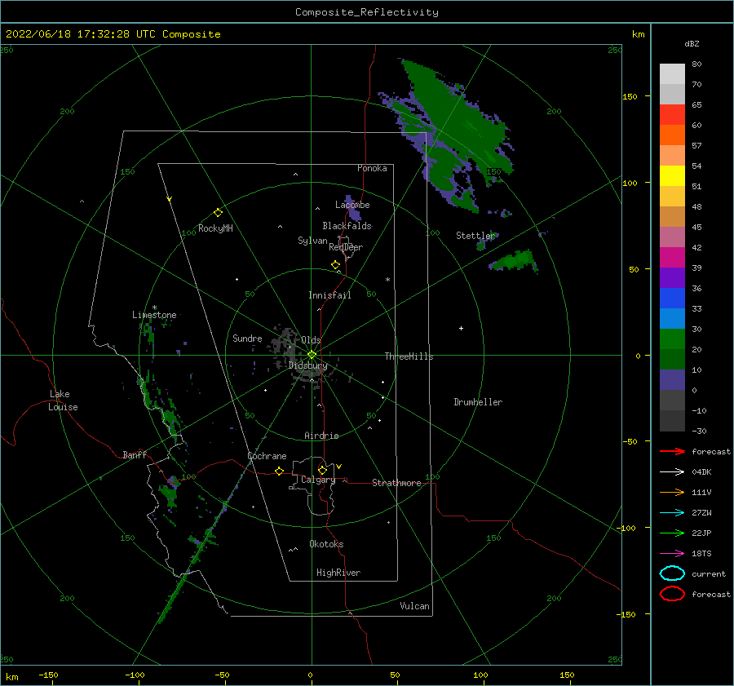Select the yellow radar-center diamond at Olds
This screenshot has width=734, height=686.
click(312, 355)
